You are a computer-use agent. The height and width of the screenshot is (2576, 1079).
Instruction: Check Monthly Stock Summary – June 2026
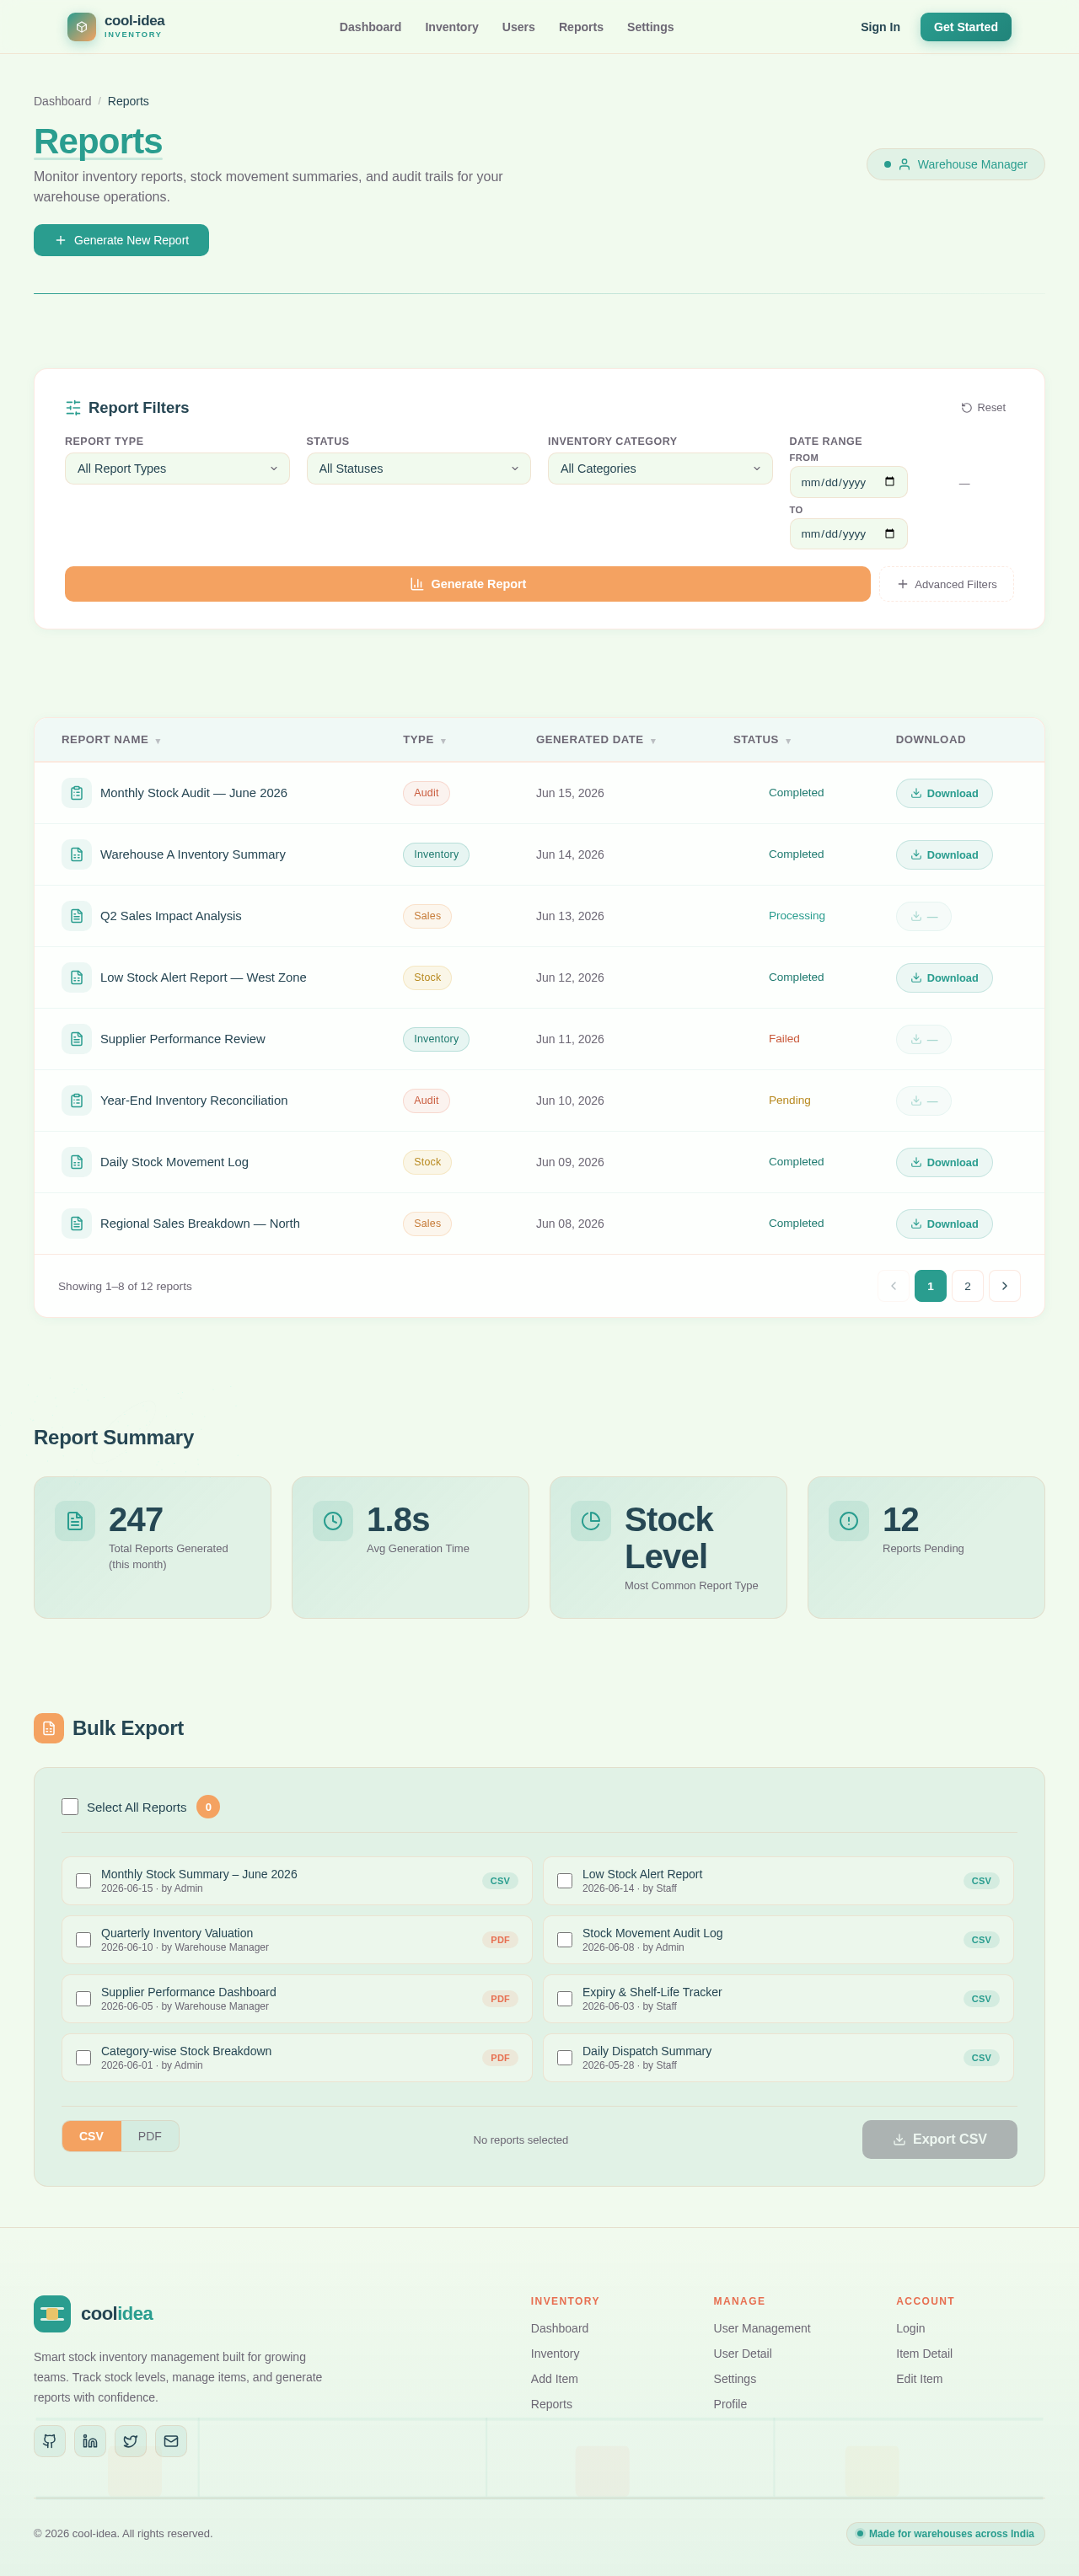84,1881
